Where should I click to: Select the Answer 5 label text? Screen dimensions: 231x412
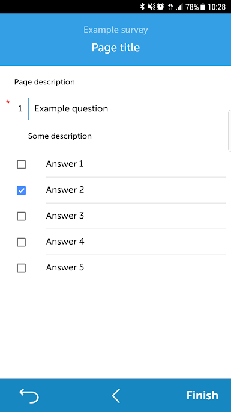click(65, 267)
